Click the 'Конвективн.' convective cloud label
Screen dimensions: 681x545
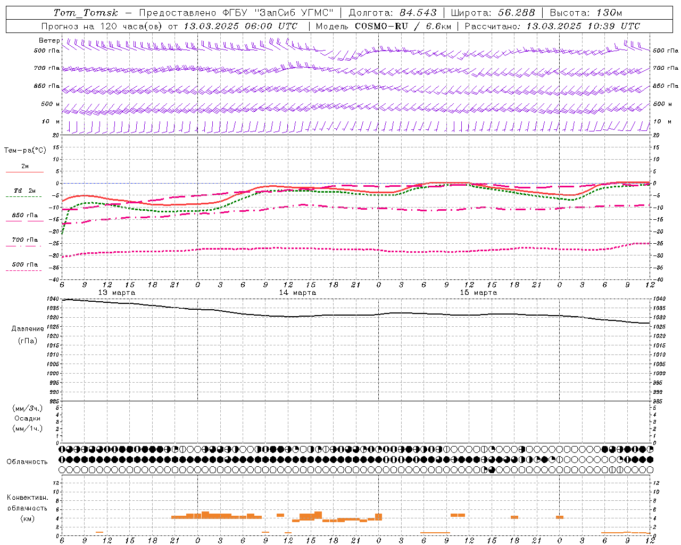pos(28,498)
